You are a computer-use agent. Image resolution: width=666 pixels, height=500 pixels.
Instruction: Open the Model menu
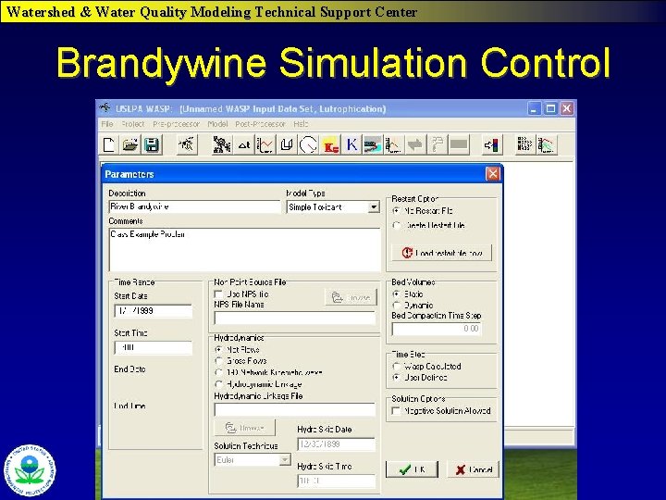coord(217,124)
